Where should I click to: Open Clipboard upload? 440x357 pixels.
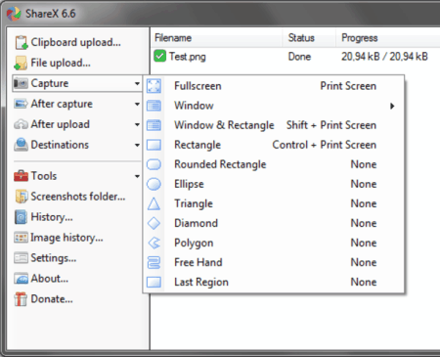tap(67, 42)
